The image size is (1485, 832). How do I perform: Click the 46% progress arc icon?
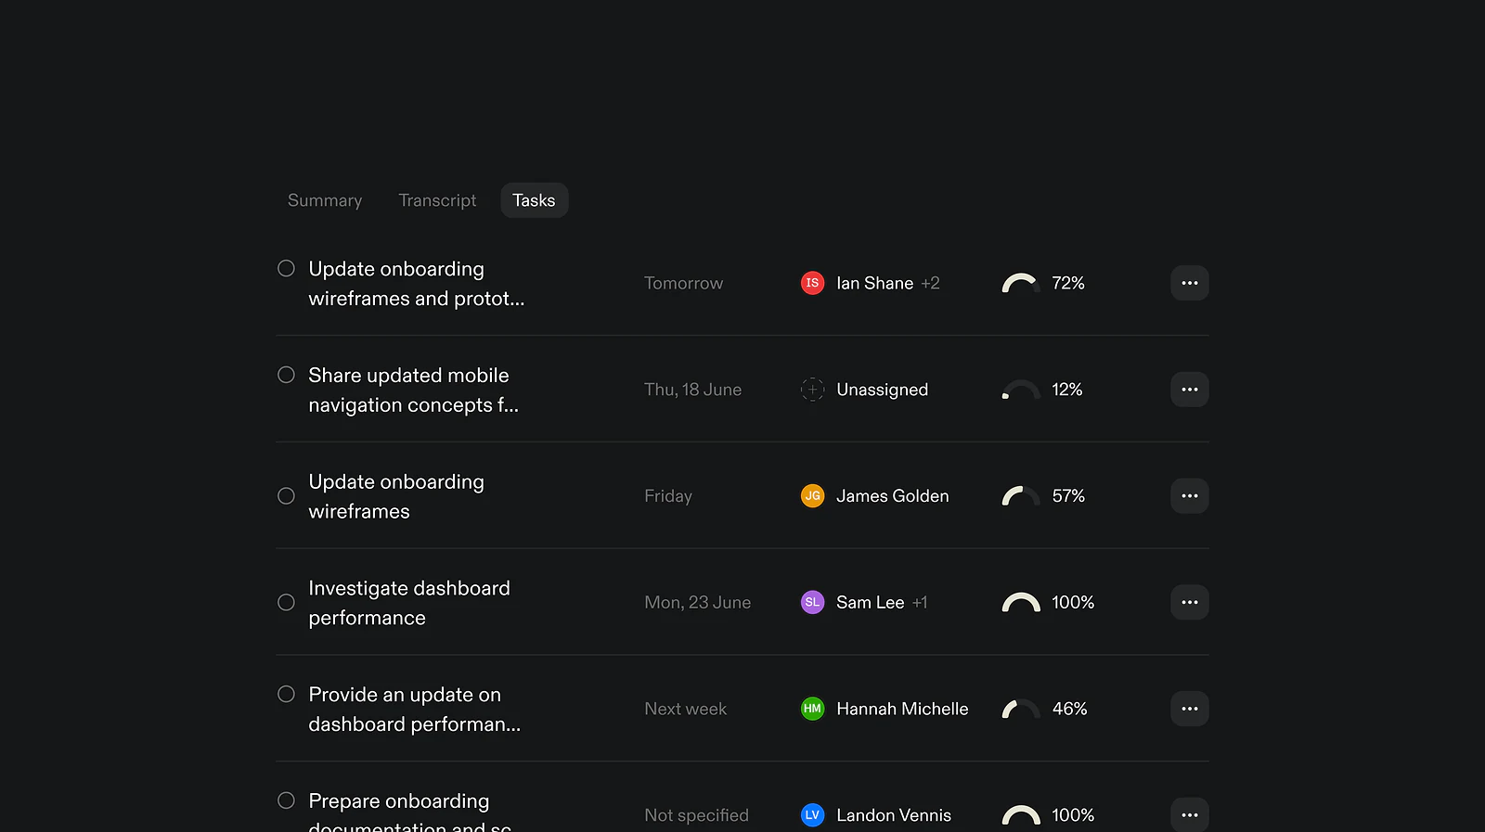point(1021,709)
